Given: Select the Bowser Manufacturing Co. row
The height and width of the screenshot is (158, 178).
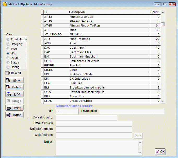Looking at the screenshot, I should 101,92.
